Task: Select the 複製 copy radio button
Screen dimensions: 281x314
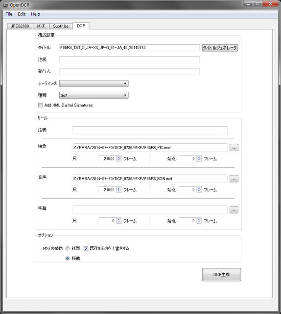Action: [x=68, y=249]
